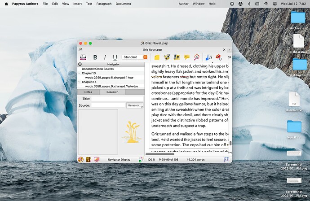Select the a-DrLu alias file on desktop

[x=298, y=44]
